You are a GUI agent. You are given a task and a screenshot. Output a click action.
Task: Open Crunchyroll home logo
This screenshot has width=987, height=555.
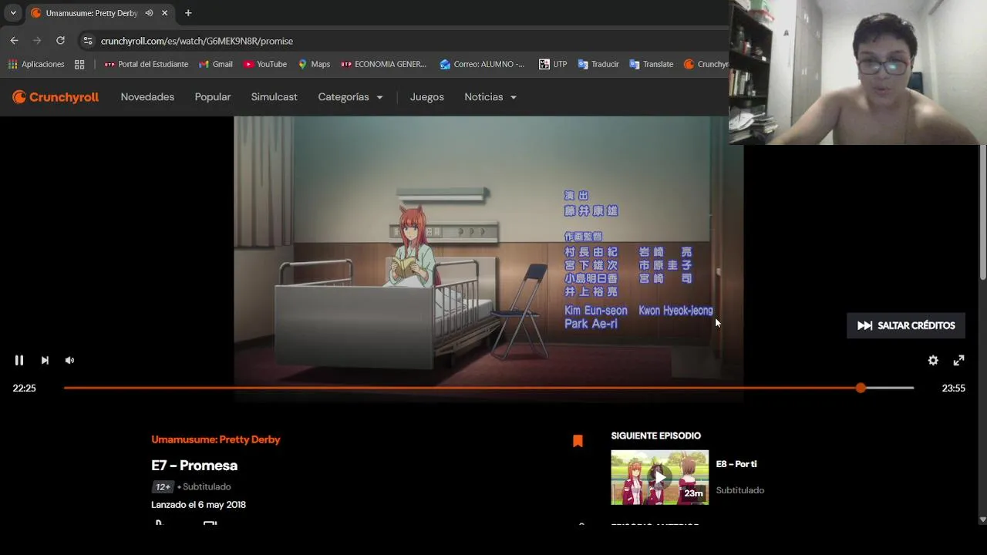pyautogui.click(x=56, y=97)
